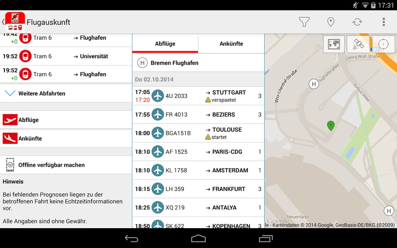Tap Offline verfügbar machen
This screenshot has width=397, height=248.
pos(66,165)
